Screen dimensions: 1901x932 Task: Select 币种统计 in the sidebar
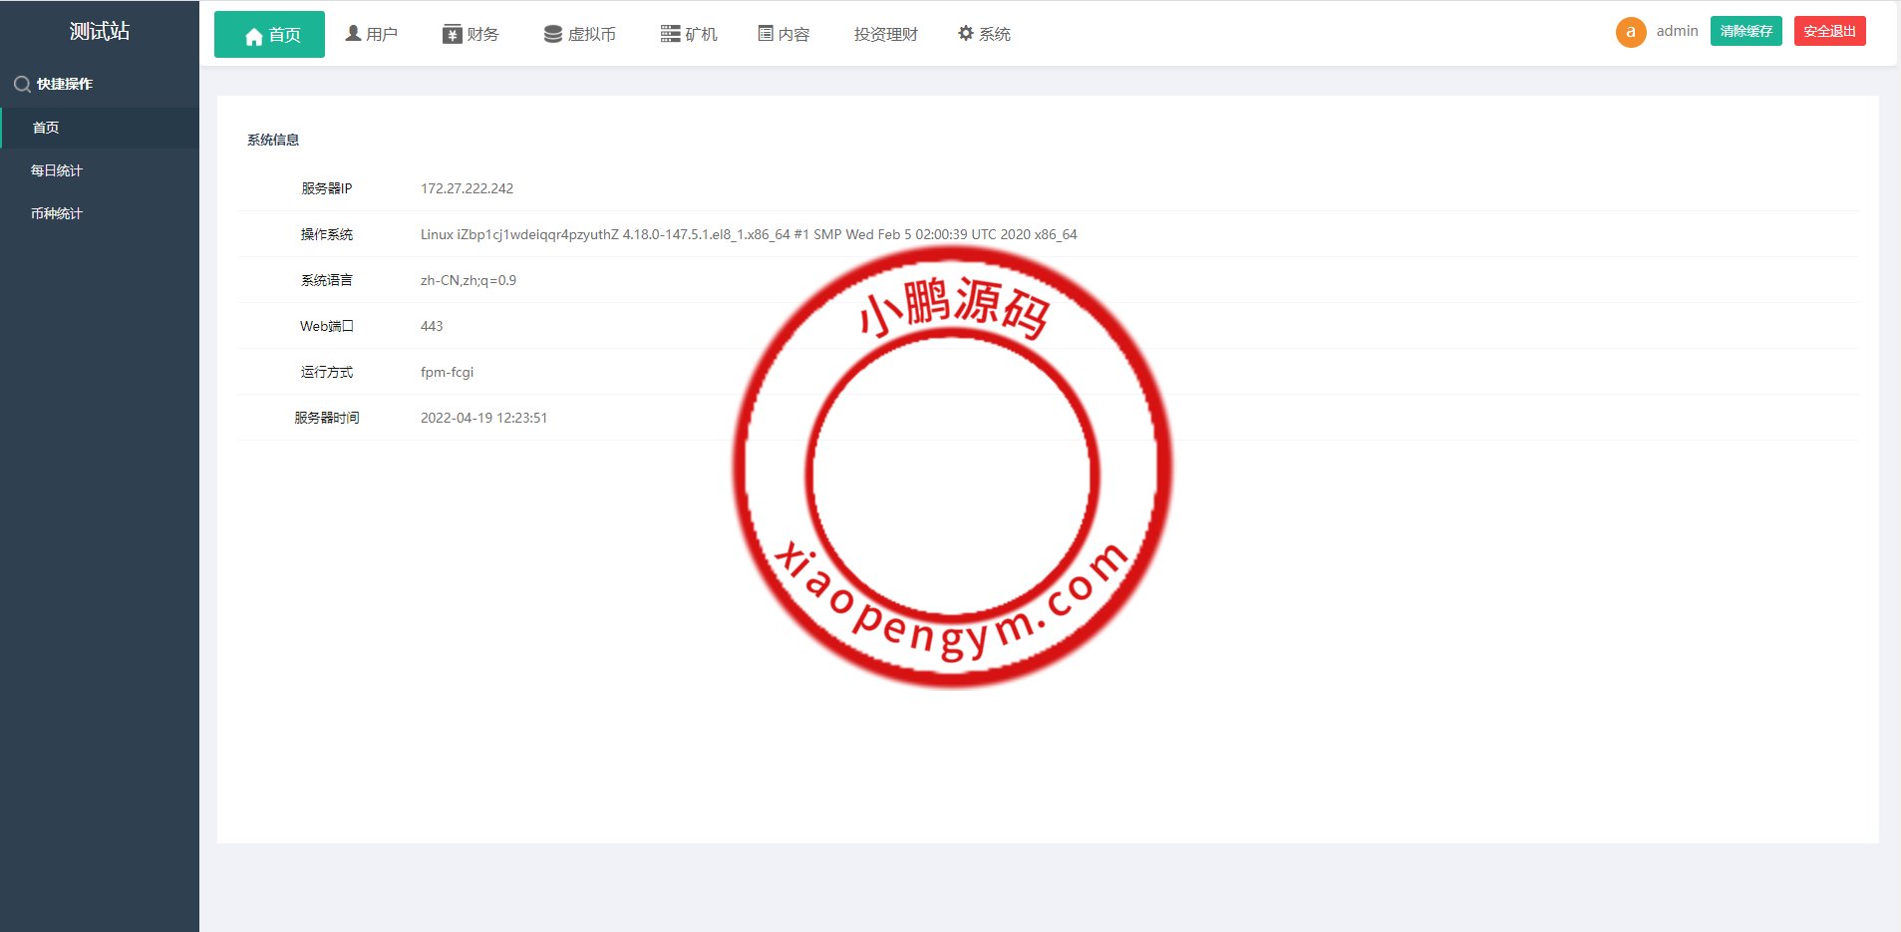pos(57,213)
